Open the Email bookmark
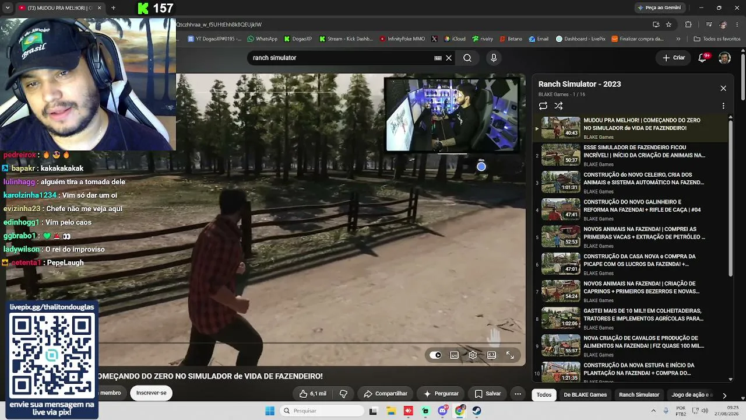 click(x=539, y=39)
